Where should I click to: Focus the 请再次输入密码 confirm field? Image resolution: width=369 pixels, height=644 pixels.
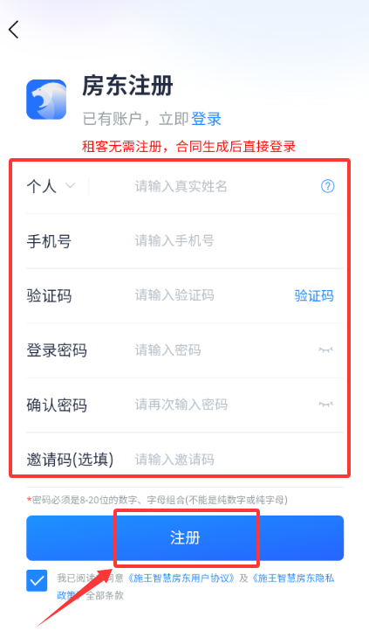coord(222,405)
